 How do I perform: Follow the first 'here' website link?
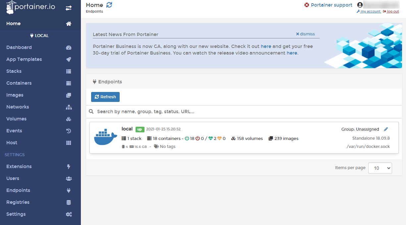(266, 47)
